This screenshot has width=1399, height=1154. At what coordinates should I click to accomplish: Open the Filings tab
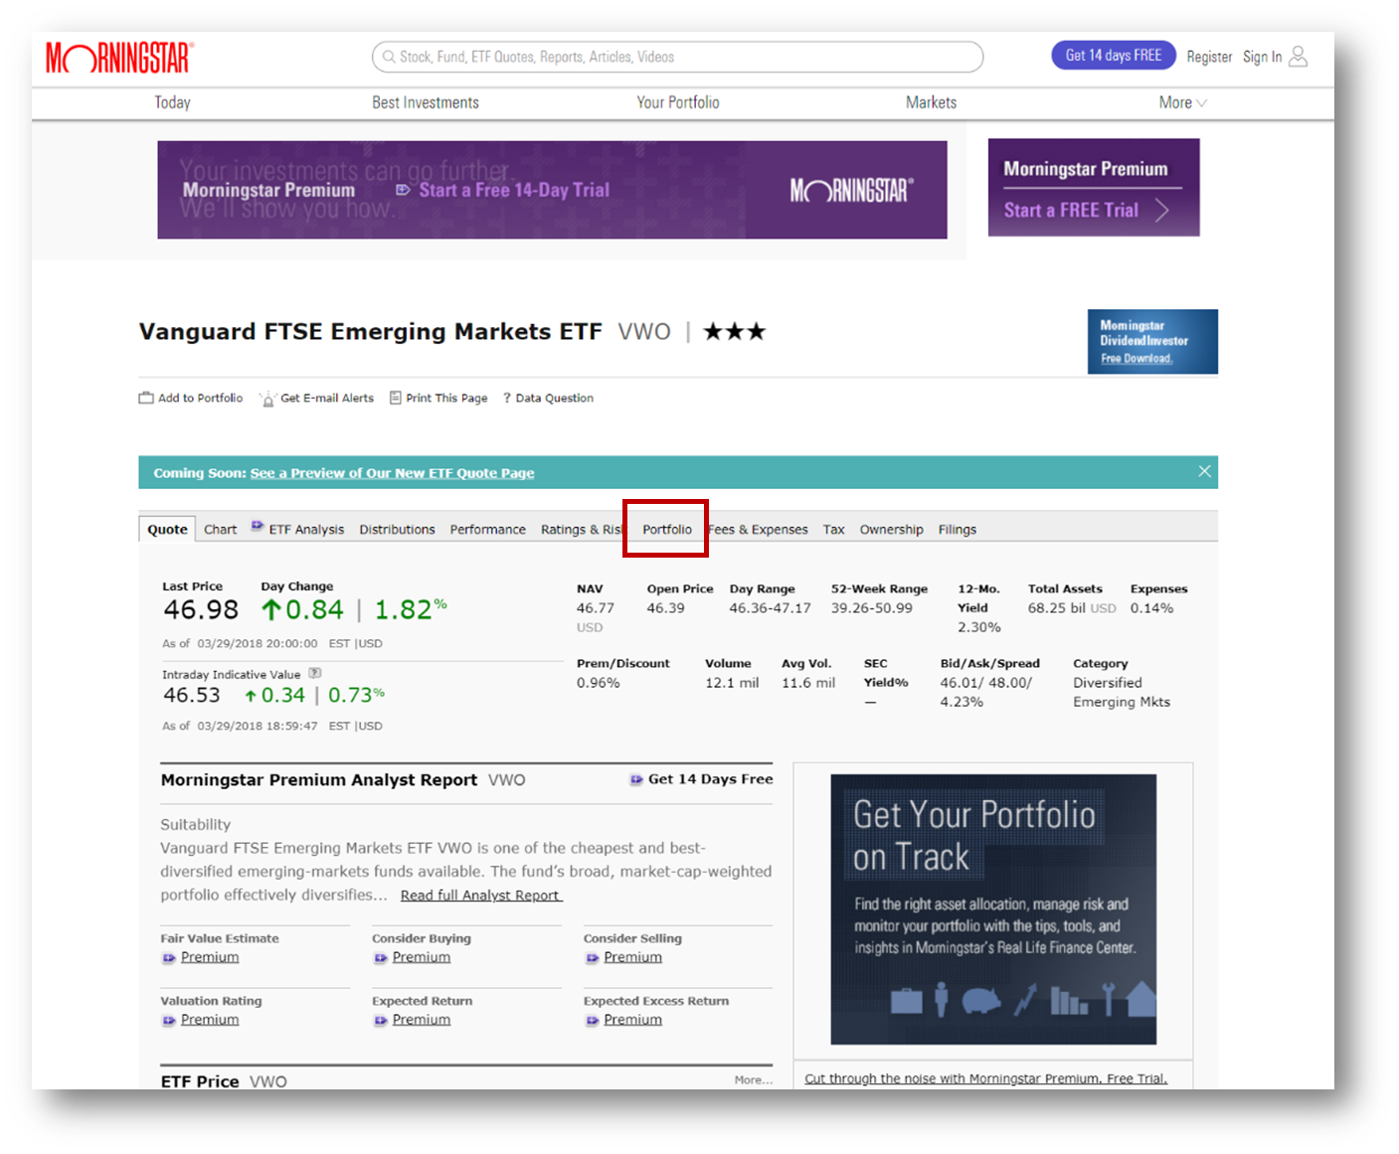957,530
